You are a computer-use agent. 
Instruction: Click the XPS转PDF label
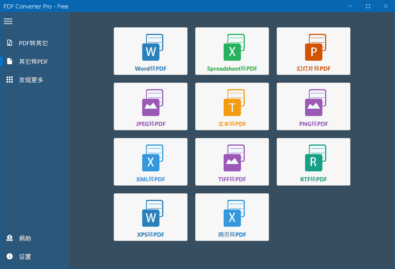(151, 234)
